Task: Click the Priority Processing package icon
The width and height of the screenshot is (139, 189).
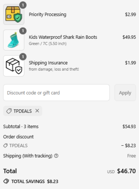Action: click(14, 14)
